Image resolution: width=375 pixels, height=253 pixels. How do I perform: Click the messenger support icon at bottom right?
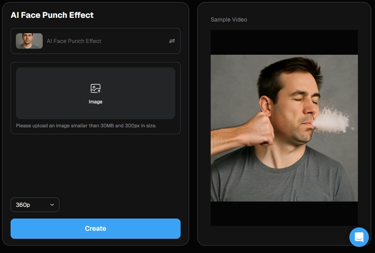pyautogui.click(x=359, y=237)
